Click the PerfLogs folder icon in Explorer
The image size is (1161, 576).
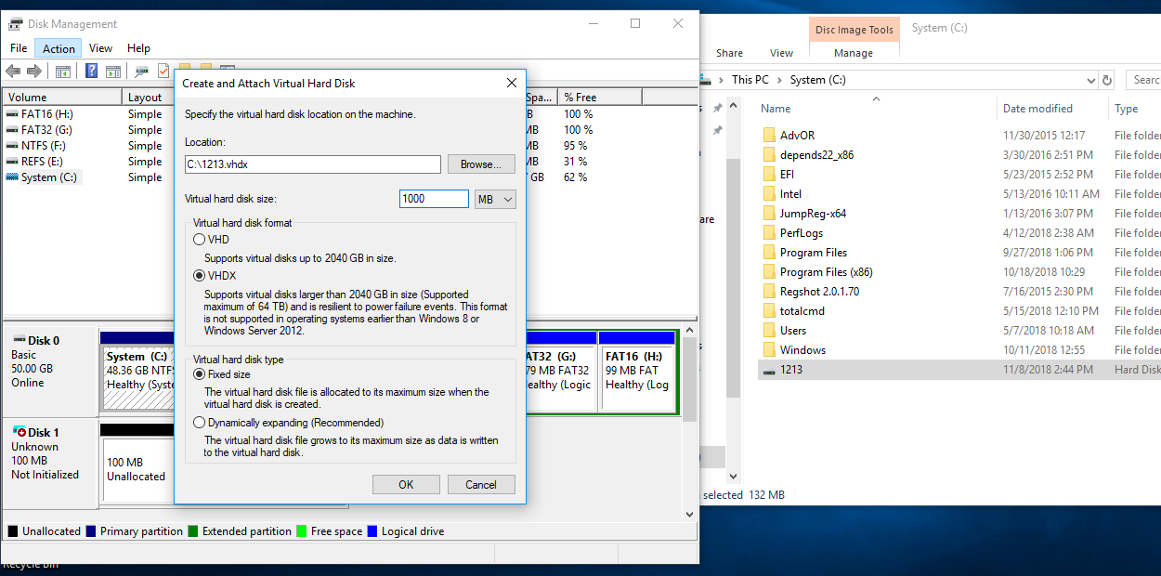768,232
